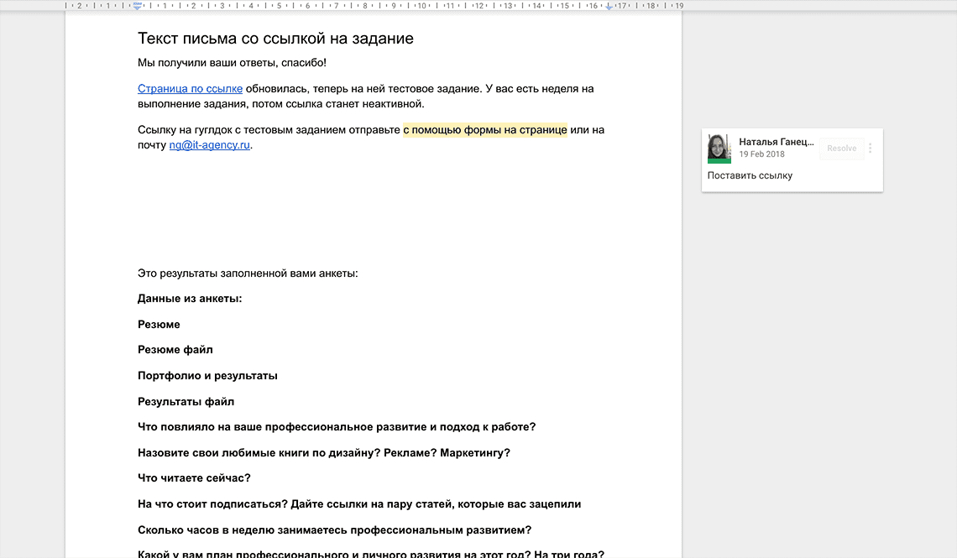Click the horizontal ruler at the 10 mark
Viewport: 957px width, 558px height.
click(x=421, y=6)
